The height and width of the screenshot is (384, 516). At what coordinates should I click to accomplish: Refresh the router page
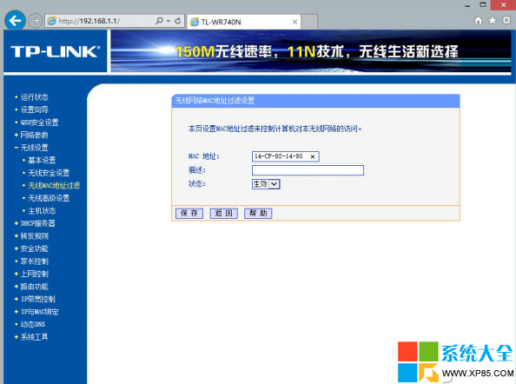click(178, 21)
